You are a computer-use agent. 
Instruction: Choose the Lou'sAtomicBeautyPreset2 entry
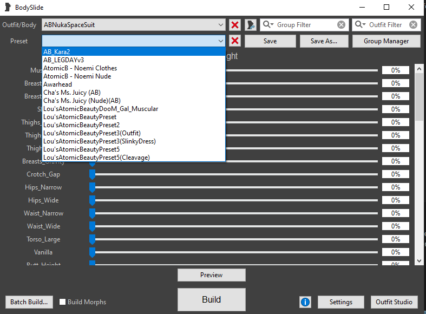click(x=134, y=125)
